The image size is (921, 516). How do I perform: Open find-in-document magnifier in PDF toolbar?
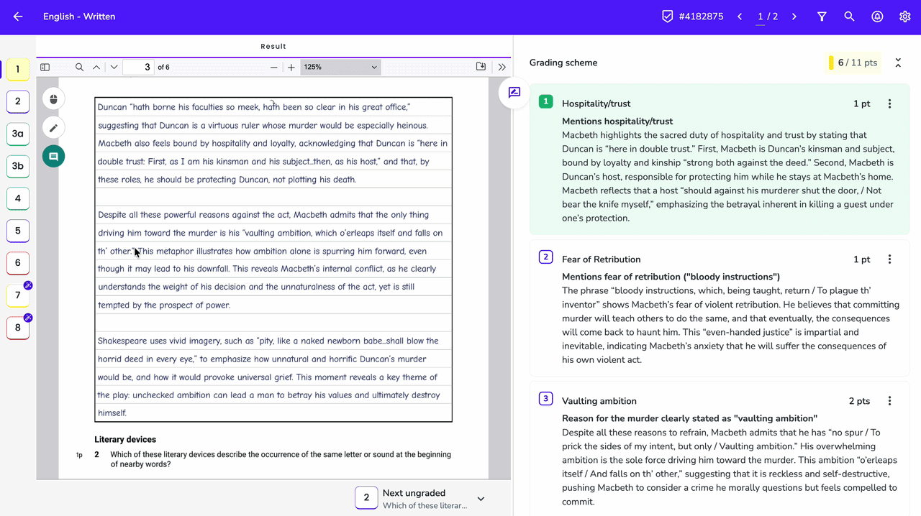pos(80,68)
